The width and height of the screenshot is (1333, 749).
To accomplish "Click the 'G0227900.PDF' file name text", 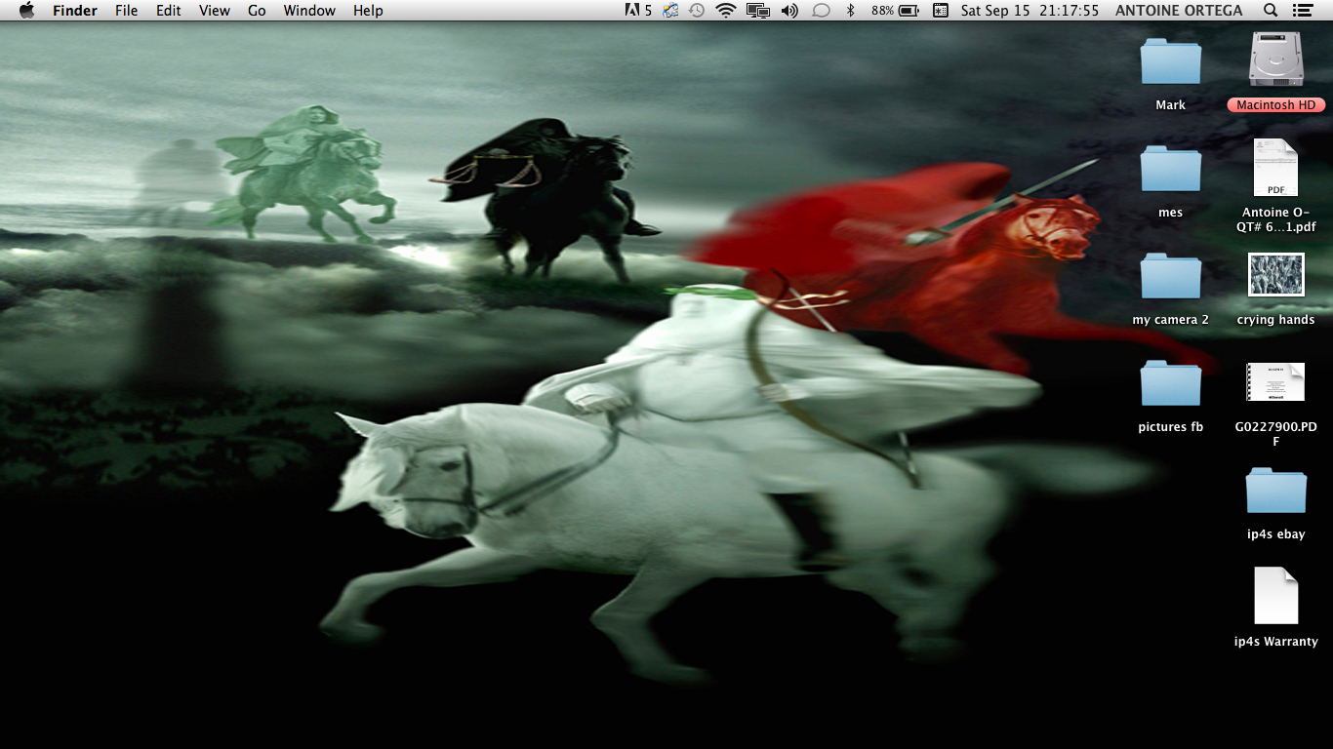I will [x=1276, y=434].
